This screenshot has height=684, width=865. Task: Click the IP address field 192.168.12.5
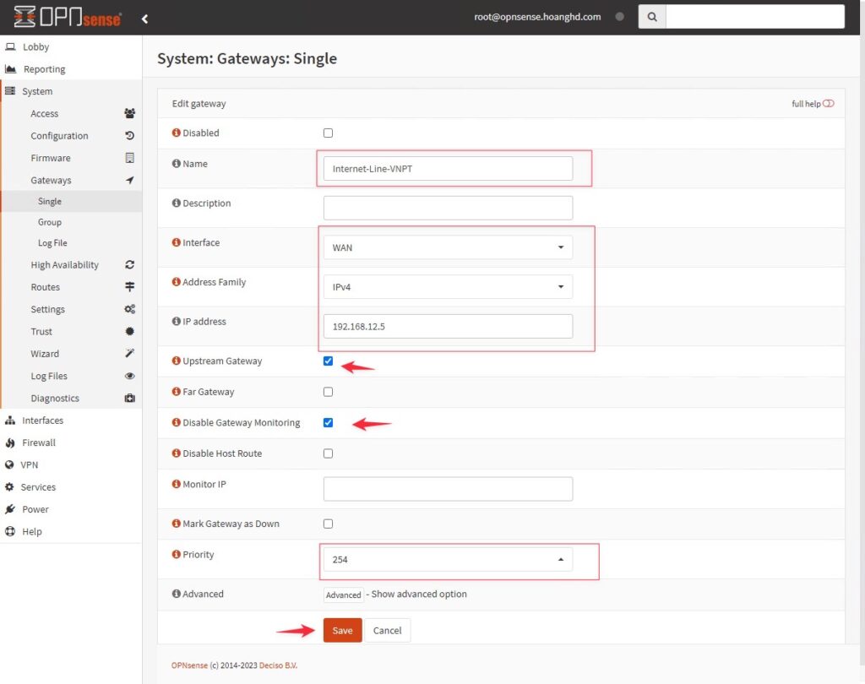pyautogui.click(x=448, y=326)
